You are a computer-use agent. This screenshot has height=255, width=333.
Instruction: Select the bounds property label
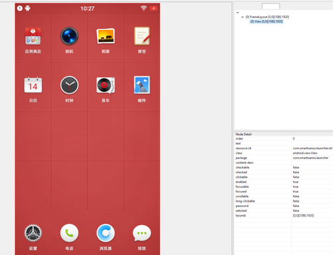pos(240,216)
